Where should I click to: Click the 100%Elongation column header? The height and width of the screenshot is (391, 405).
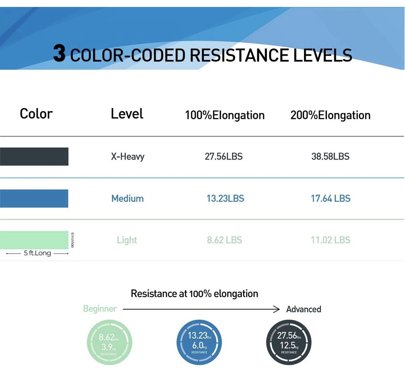(225, 116)
